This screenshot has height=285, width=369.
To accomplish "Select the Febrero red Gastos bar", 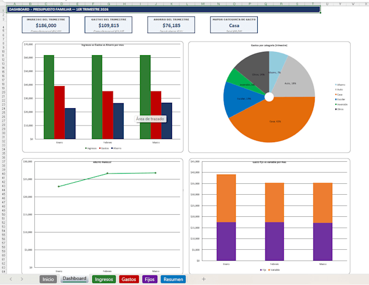I will 107,115.
